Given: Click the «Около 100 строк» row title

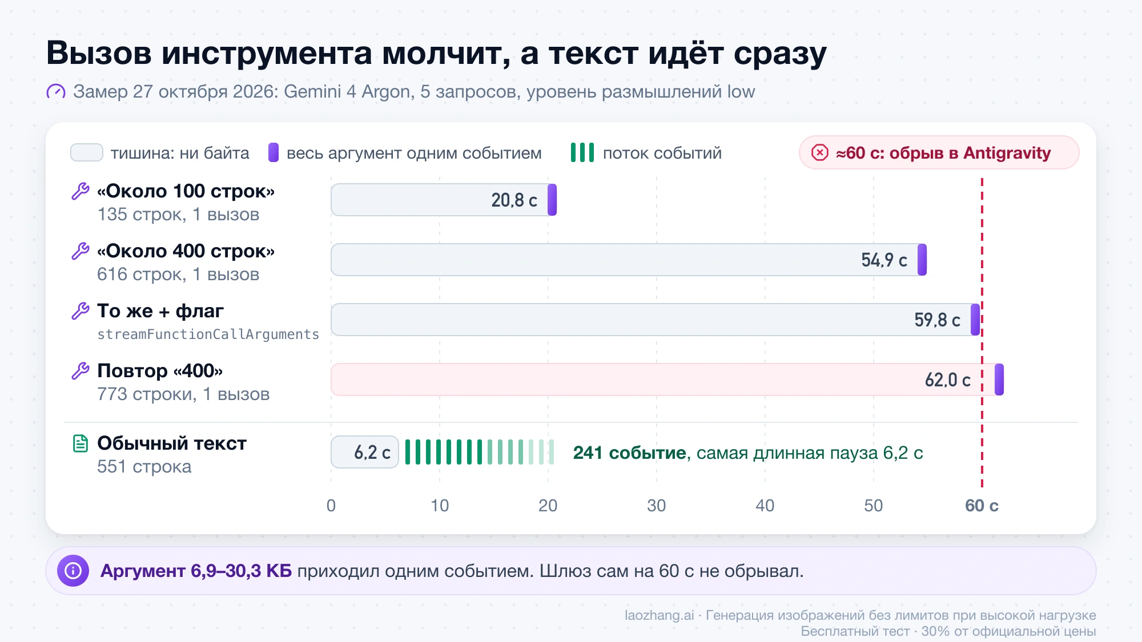Looking at the screenshot, I should pyautogui.click(x=186, y=191).
